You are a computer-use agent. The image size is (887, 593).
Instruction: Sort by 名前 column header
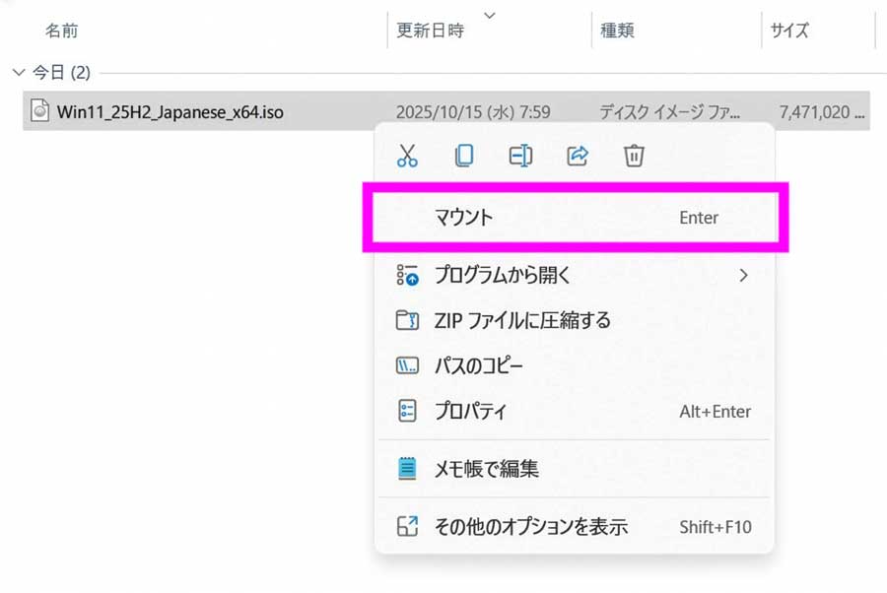[x=61, y=31]
